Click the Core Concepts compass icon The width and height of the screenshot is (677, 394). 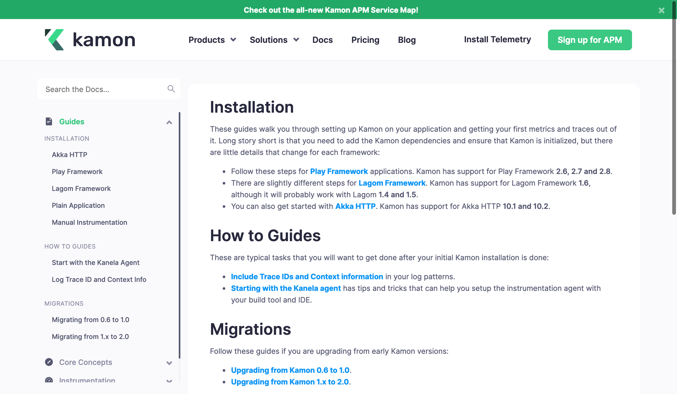tap(49, 362)
